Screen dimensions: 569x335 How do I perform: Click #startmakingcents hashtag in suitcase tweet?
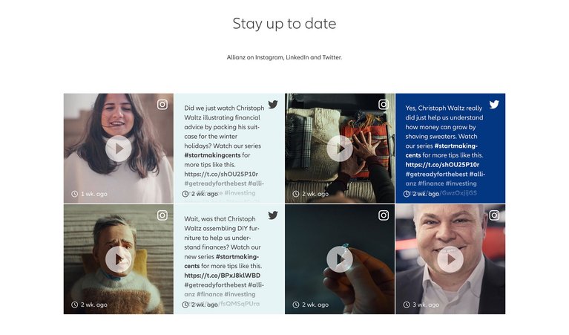212,155
